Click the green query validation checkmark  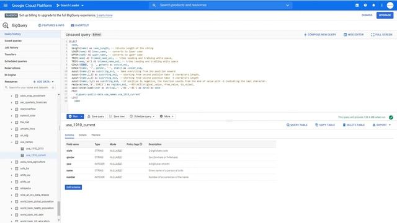[x=391, y=117]
